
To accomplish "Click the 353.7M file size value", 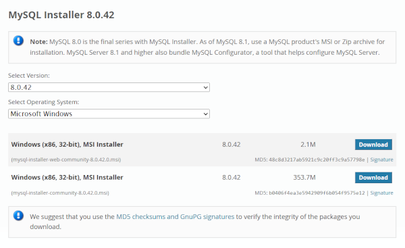I will click(304, 178).
